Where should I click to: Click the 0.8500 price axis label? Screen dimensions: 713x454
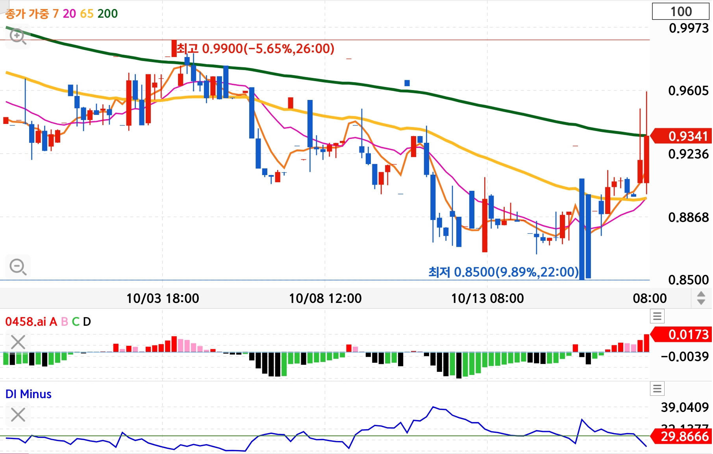(x=689, y=280)
